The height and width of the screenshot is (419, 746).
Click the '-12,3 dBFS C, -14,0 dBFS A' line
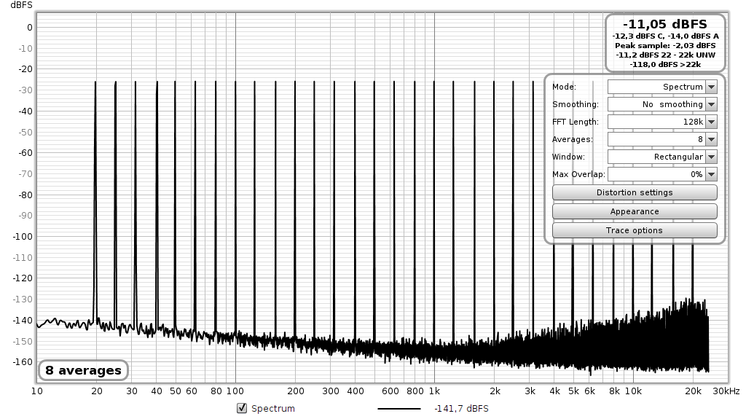tap(665, 36)
